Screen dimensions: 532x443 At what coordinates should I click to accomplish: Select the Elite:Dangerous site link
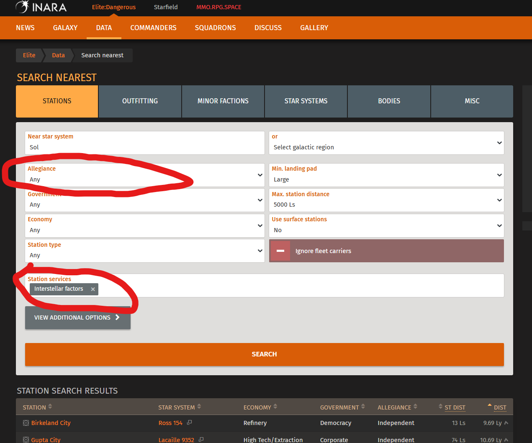(114, 7)
